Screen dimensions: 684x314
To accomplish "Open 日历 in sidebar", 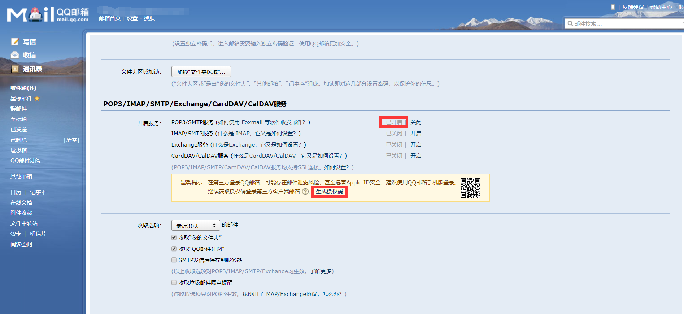I will [16, 192].
